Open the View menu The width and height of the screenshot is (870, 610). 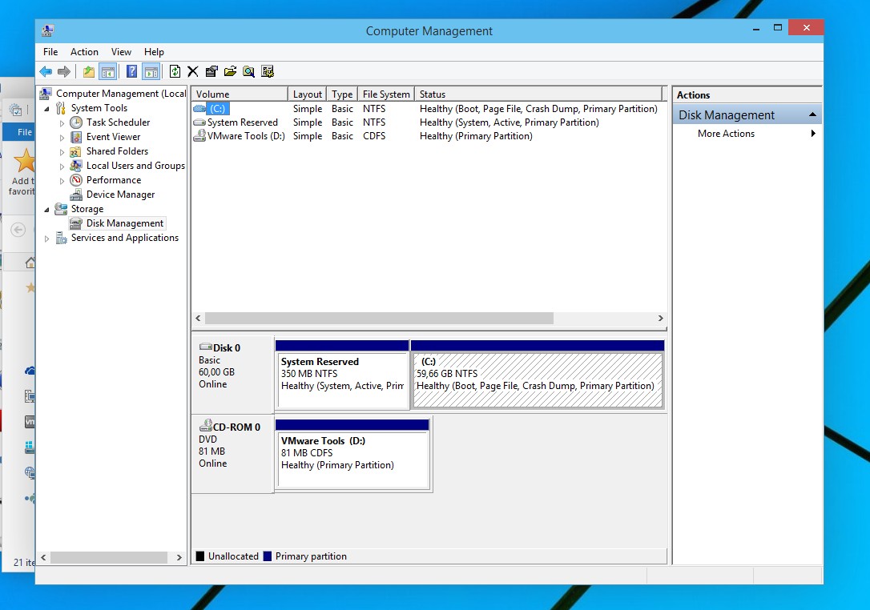click(121, 51)
